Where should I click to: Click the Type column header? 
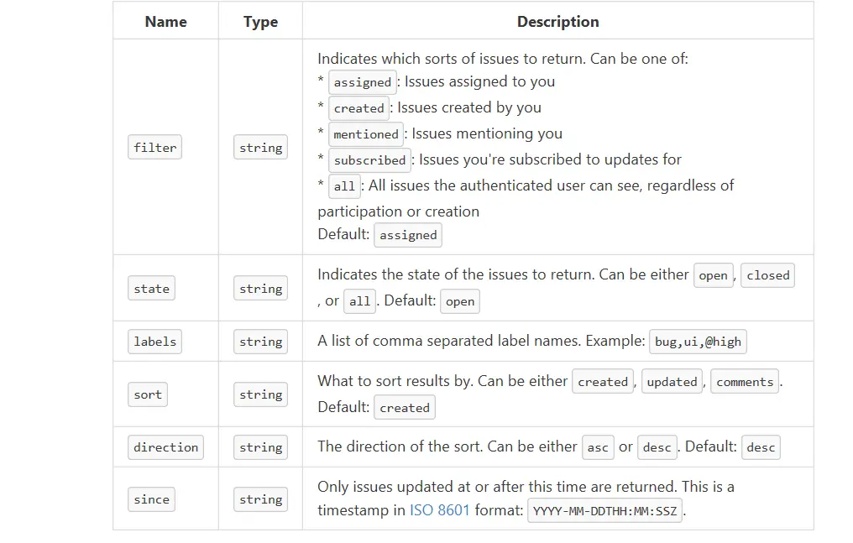[260, 22]
